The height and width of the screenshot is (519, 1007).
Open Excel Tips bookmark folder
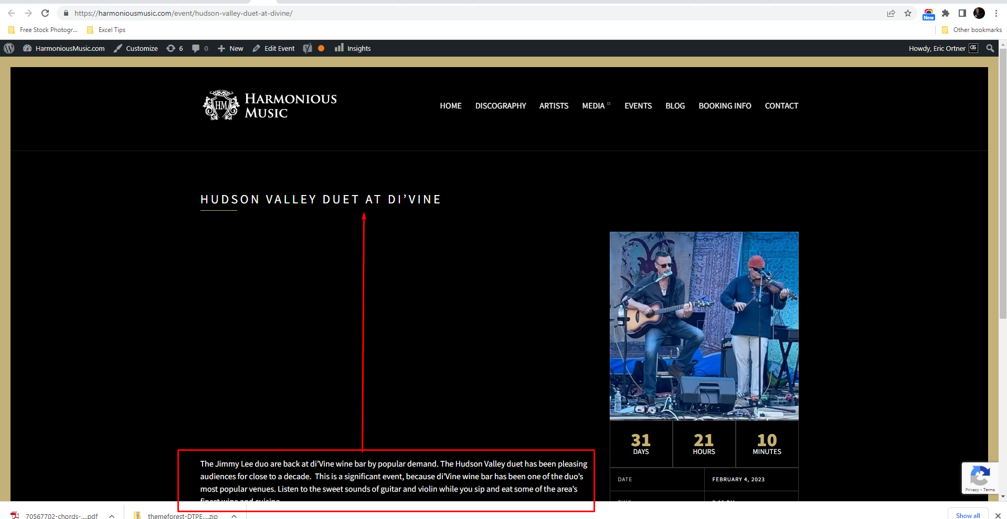107,30
